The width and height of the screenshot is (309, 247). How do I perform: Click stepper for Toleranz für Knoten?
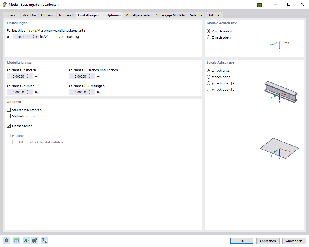tap(27, 76)
